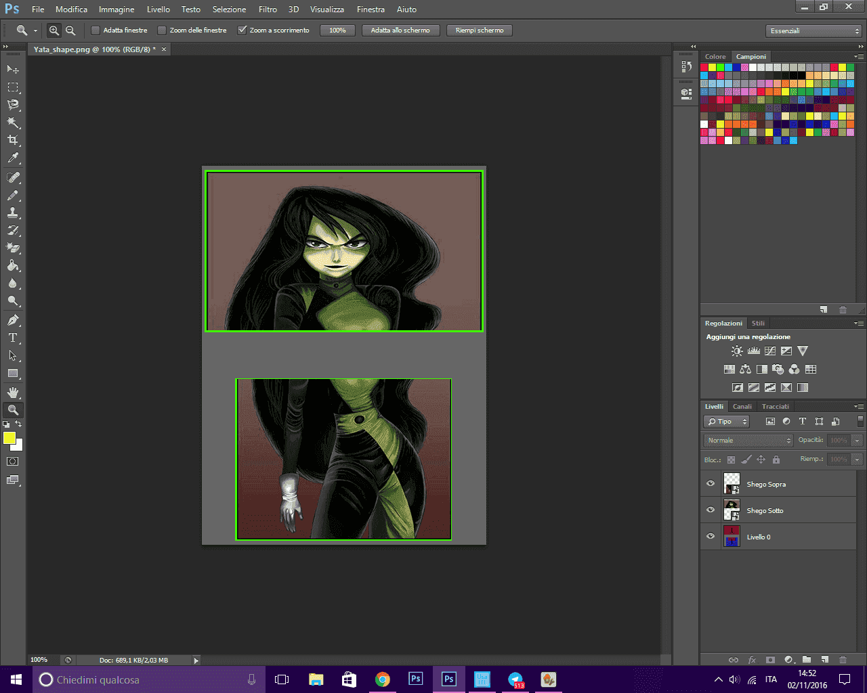867x693 pixels.
Task: Select the Horizontal Type tool
Action: tap(13, 338)
